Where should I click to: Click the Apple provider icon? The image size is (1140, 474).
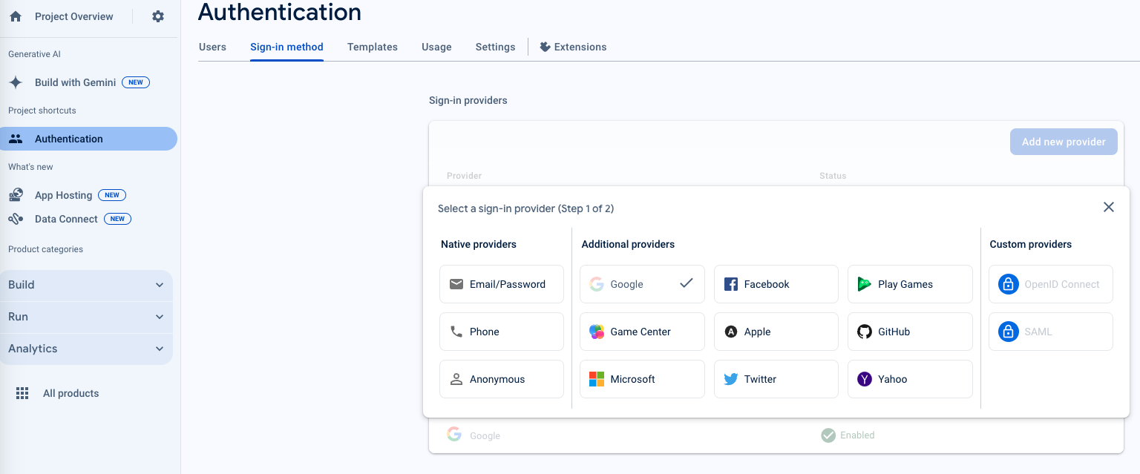[730, 332]
